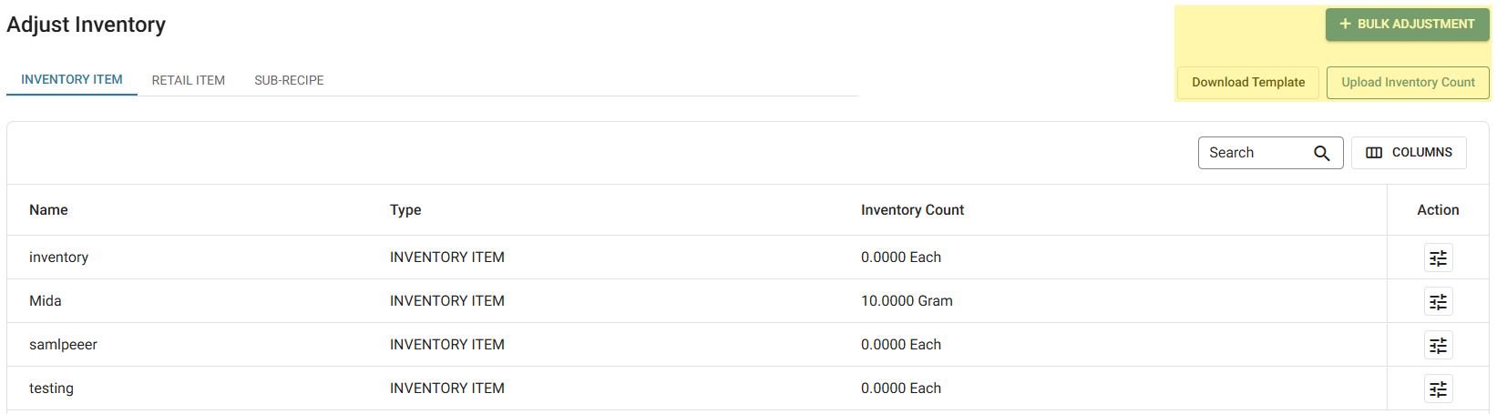Click the columns grid icon
Image resolution: width=1497 pixels, height=414 pixels.
(1374, 153)
